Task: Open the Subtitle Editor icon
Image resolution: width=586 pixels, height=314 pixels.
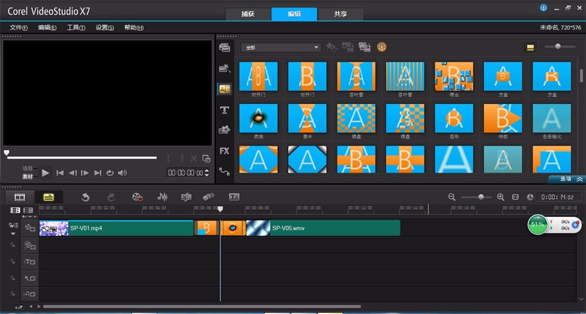Action: pyautogui.click(x=234, y=197)
